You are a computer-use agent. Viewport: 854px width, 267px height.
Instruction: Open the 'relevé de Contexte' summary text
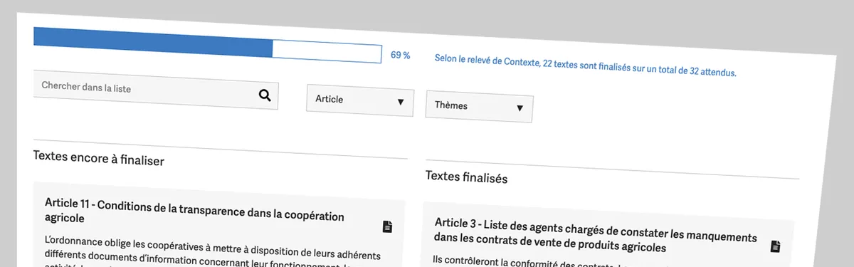pyautogui.click(x=586, y=65)
